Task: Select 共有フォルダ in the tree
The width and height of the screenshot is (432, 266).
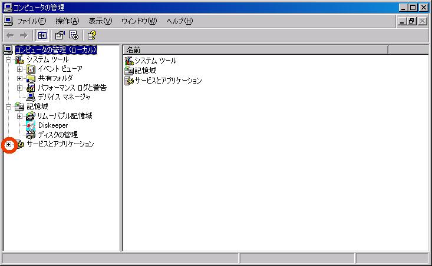Action: [x=55, y=78]
